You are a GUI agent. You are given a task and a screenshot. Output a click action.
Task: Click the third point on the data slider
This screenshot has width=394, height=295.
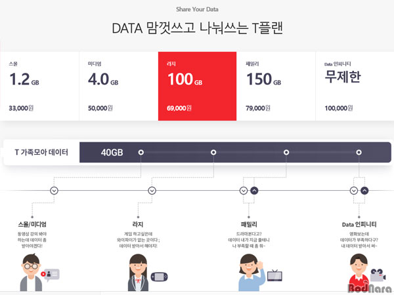point(286,152)
